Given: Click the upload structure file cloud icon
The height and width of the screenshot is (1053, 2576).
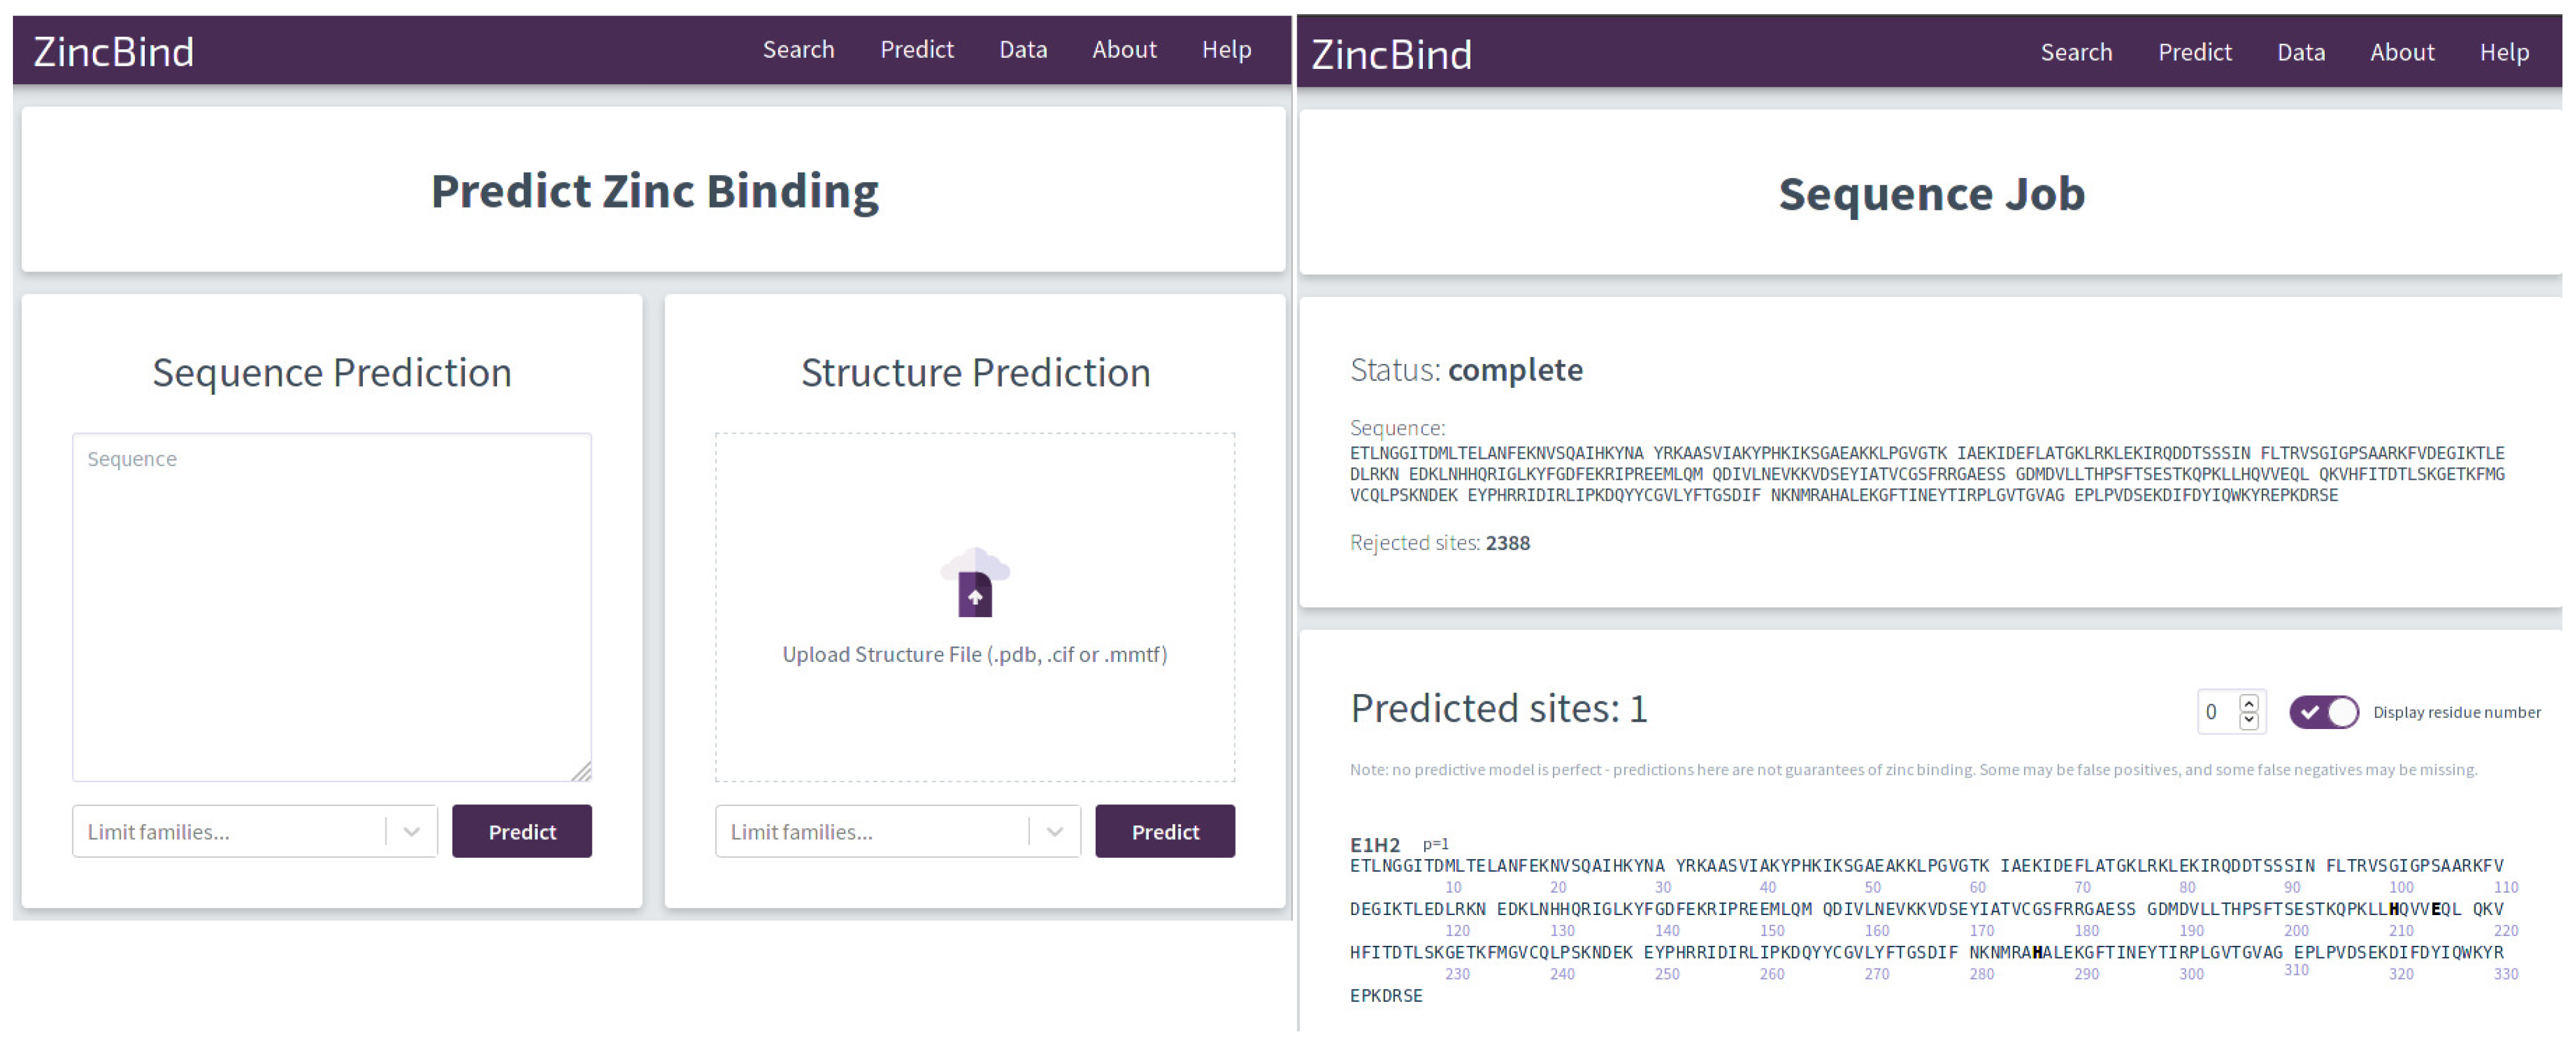Looking at the screenshot, I should [975, 583].
